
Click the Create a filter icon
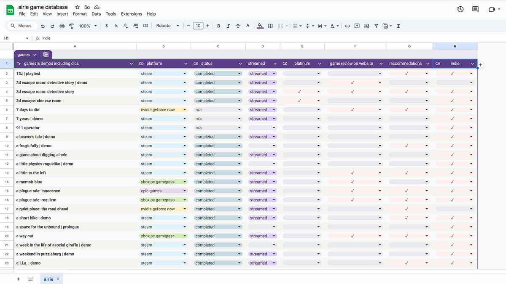coord(376,26)
